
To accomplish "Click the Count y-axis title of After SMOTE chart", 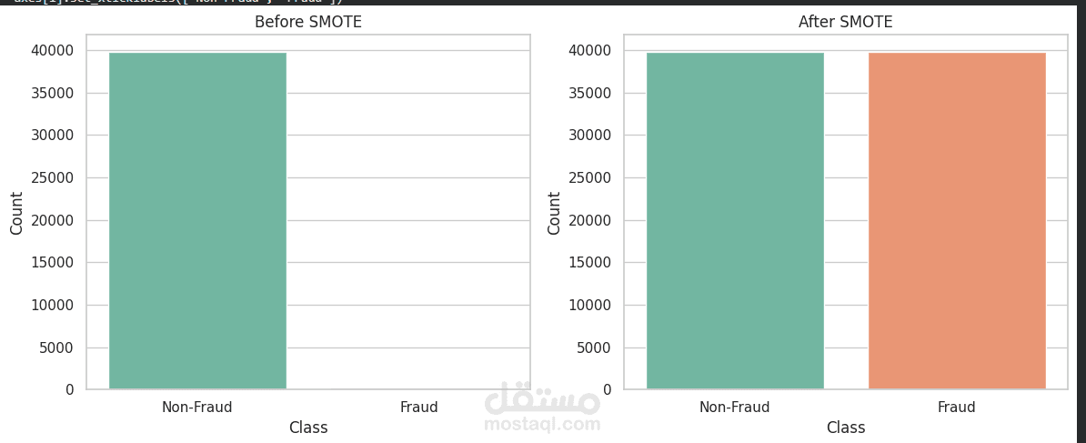I will pyautogui.click(x=554, y=213).
